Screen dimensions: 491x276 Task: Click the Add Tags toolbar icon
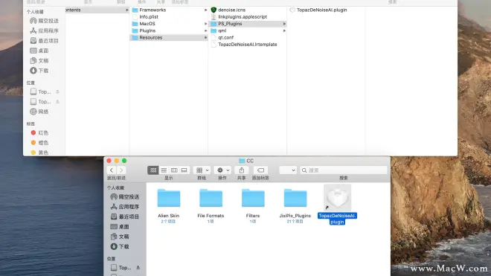tap(260, 170)
